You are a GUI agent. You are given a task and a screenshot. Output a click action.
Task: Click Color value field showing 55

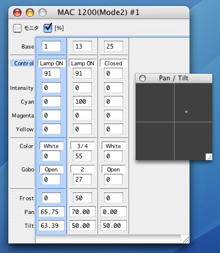(82, 156)
